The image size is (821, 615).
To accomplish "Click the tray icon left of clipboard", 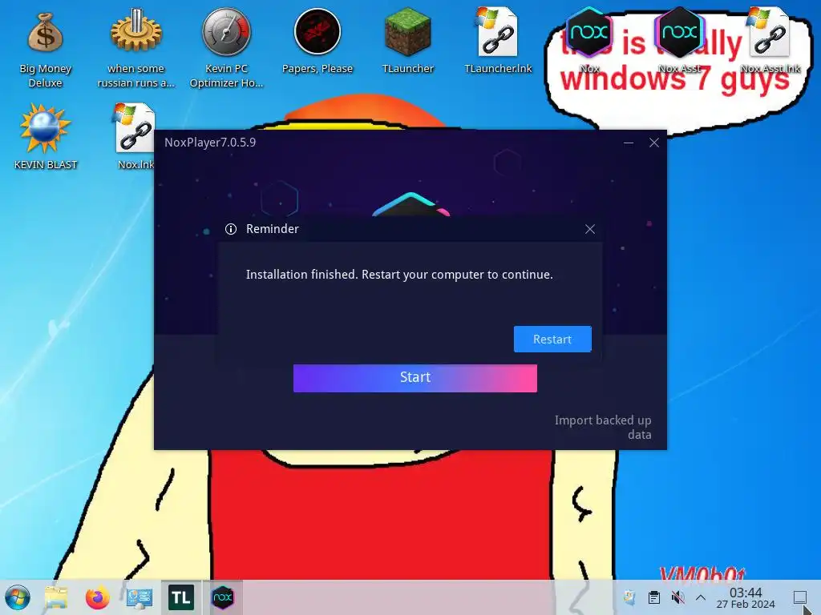I will (630, 597).
